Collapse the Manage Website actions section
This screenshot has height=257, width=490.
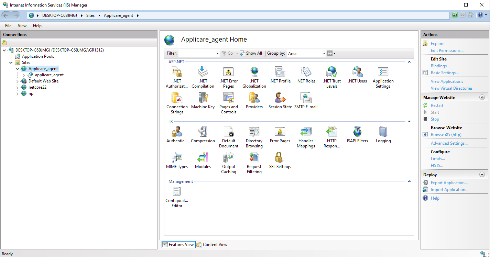[x=482, y=98]
